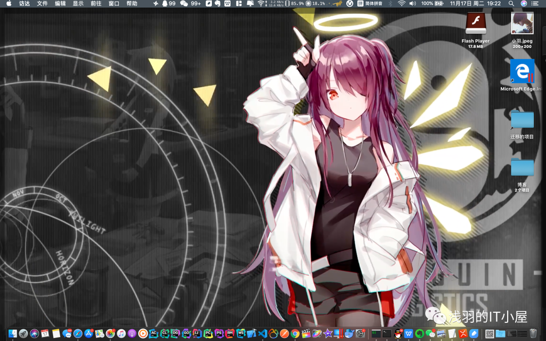Launch DataGrip (DG) from the Dock
This screenshot has width=546, height=341.
175,334
